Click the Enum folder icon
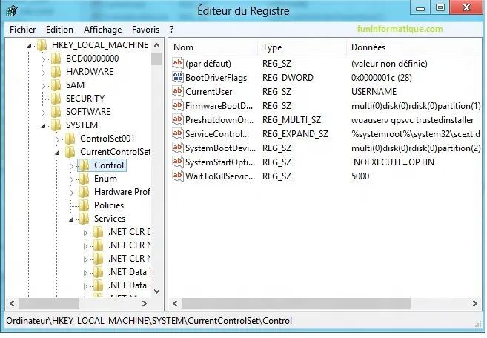 [85, 179]
